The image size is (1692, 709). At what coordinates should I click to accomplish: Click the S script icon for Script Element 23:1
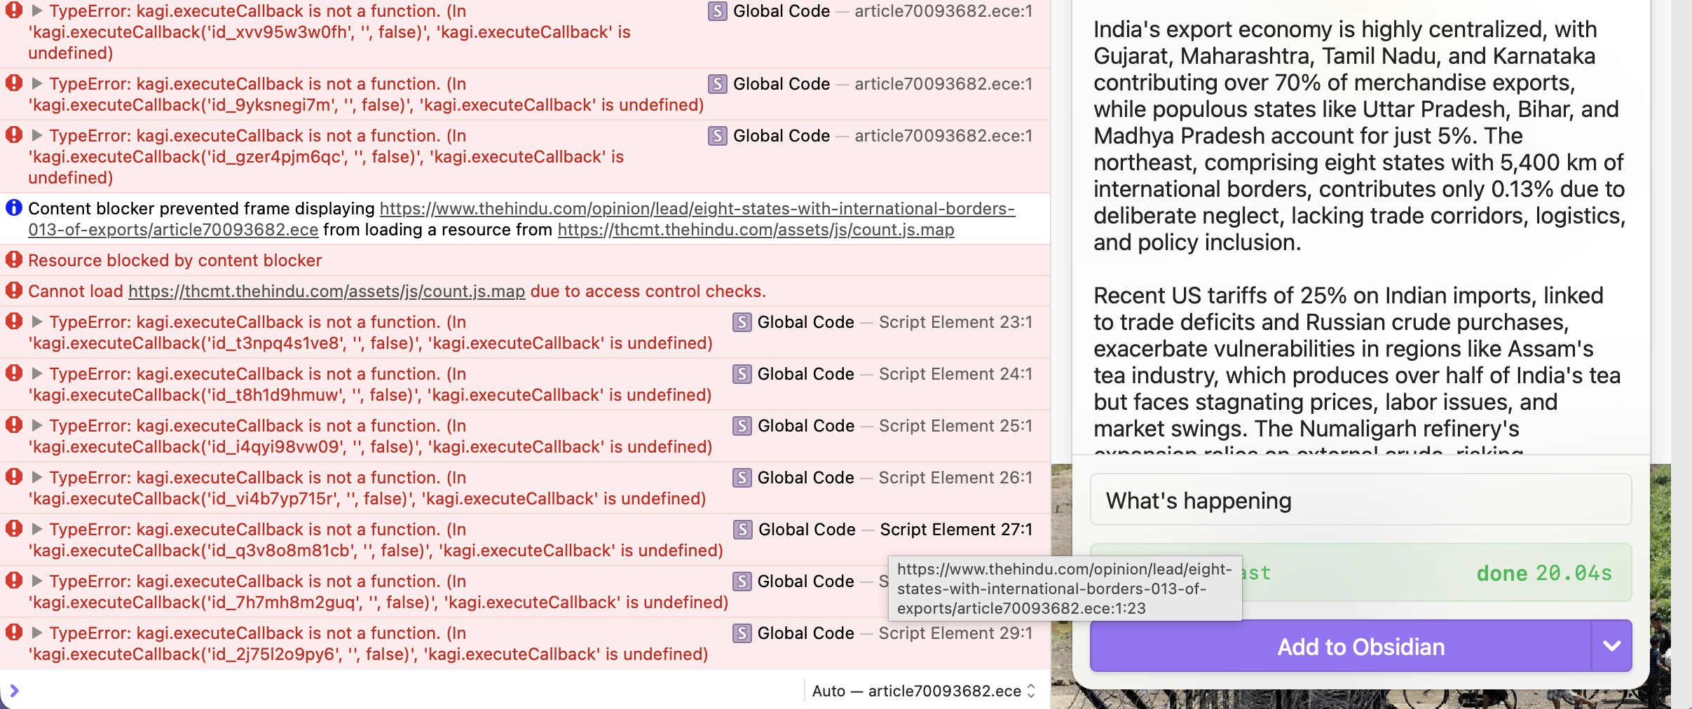[742, 322]
